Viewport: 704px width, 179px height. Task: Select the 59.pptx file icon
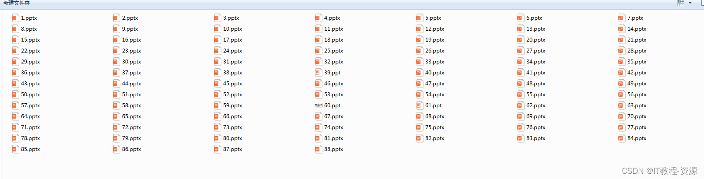(217, 105)
